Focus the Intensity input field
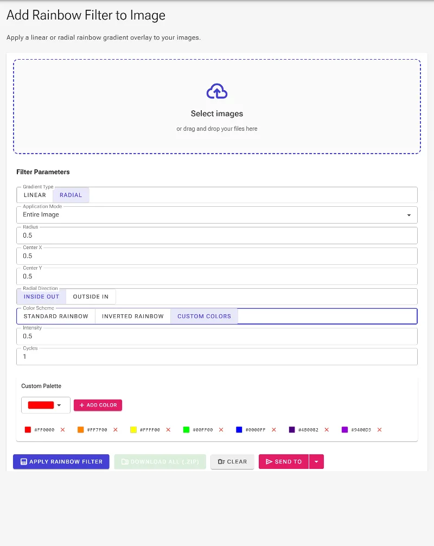 pyautogui.click(x=217, y=337)
